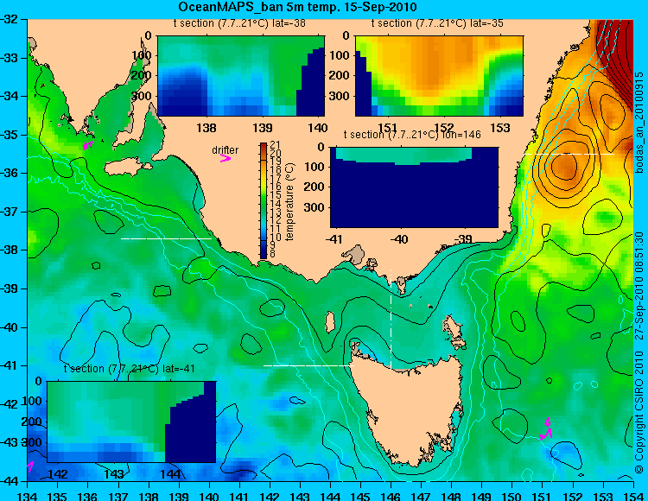Click the '143' label under the lat=-41 inset

click(114, 473)
